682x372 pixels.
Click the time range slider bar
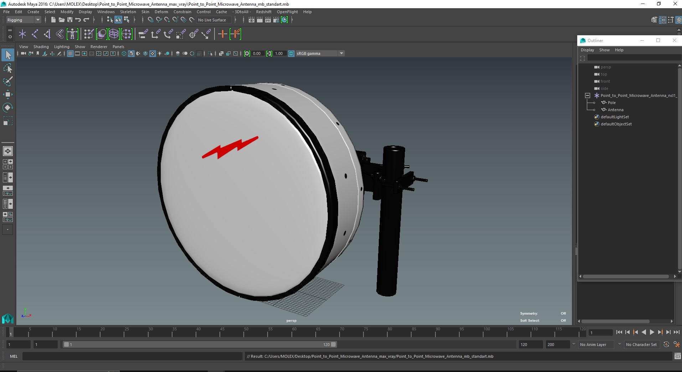click(x=200, y=345)
